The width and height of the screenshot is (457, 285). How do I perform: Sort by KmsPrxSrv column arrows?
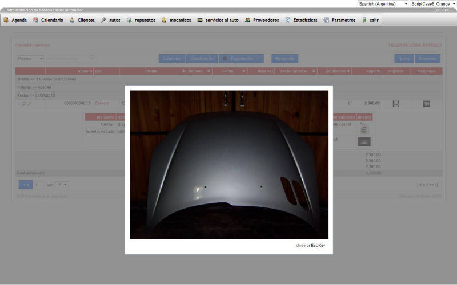point(348,71)
